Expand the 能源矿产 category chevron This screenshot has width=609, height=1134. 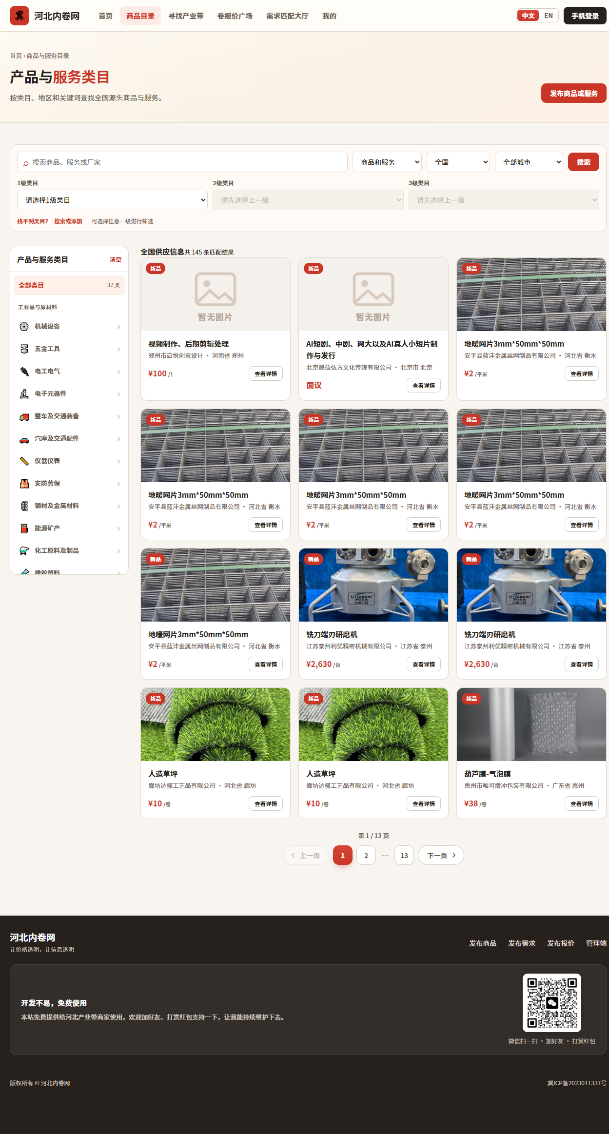[118, 528]
